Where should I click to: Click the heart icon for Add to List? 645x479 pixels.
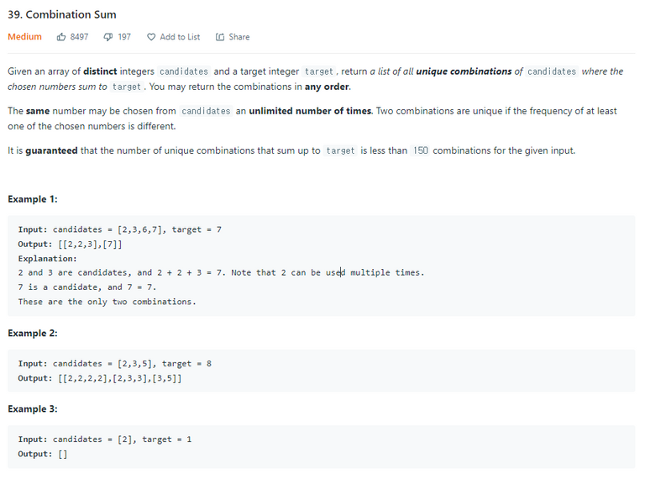[x=151, y=37]
